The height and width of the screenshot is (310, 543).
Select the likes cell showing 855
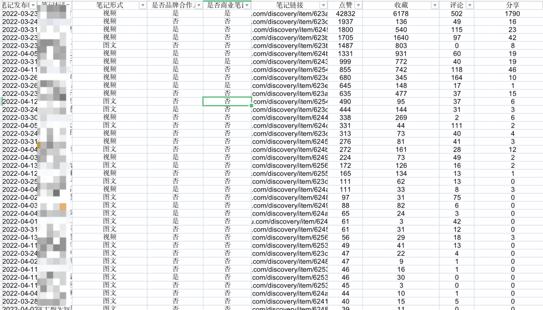click(x=345, y=69)
